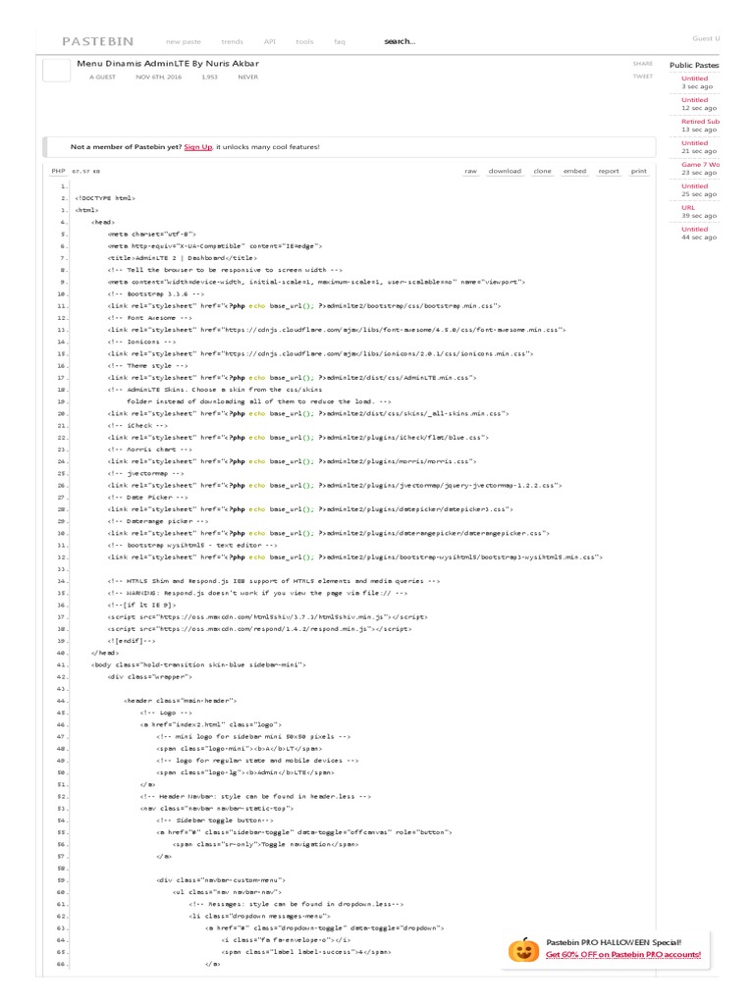Image resolution: width=754 pixels, height=1005 pixels.
Task: Select the Halloween pumpkin promo icon
Action: (x=524, y=949)
